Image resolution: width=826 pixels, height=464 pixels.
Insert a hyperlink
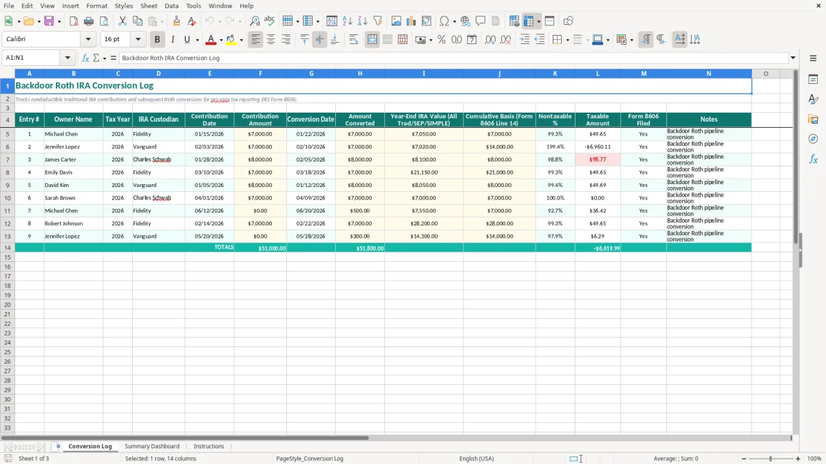(x=465, y=21)
